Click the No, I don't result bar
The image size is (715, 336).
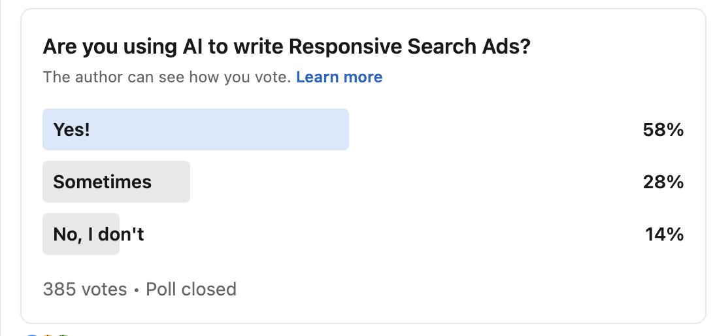coord(81,234)
